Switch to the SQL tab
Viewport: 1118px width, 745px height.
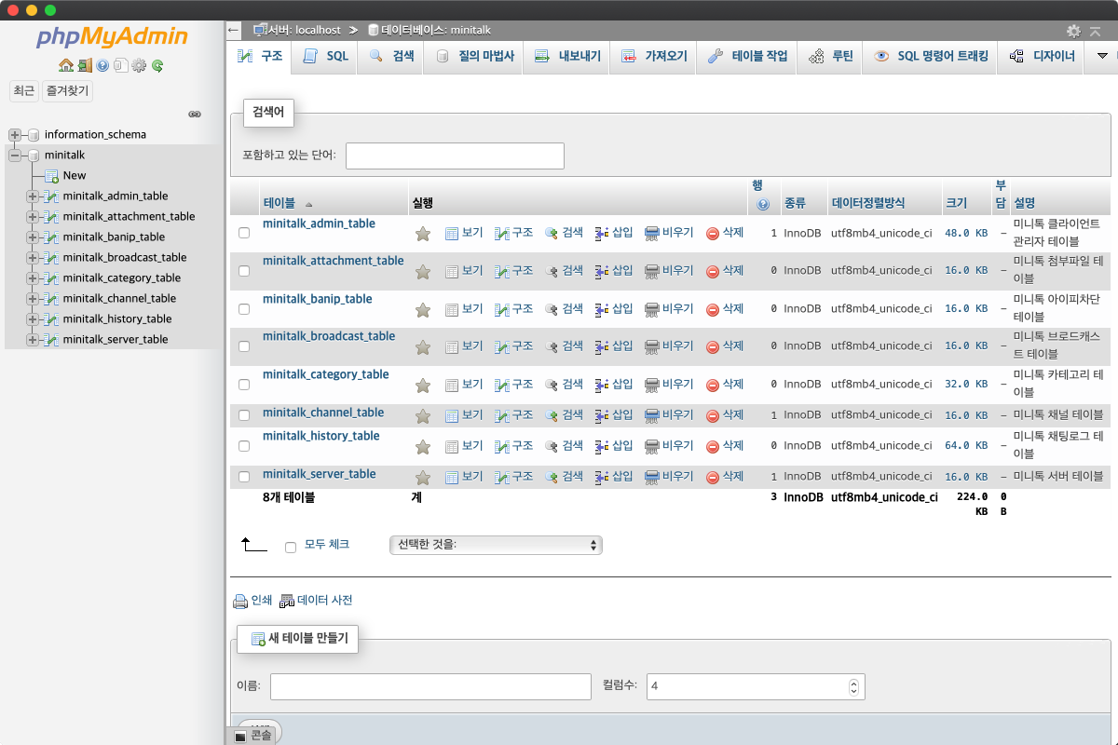[325, 57]
